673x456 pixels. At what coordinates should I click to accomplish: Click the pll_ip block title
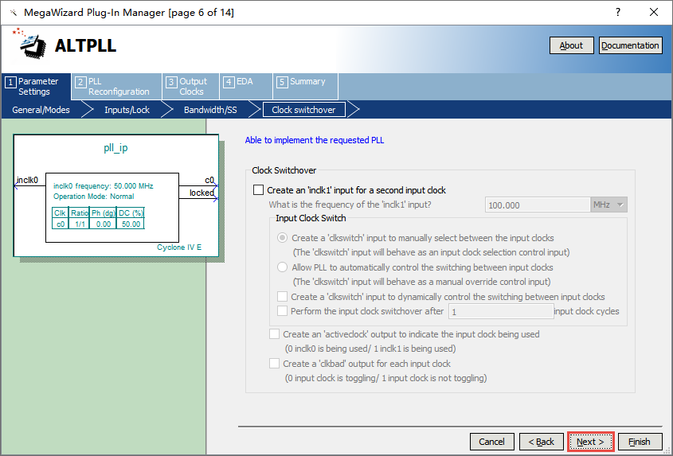click(x=116, y=148)
